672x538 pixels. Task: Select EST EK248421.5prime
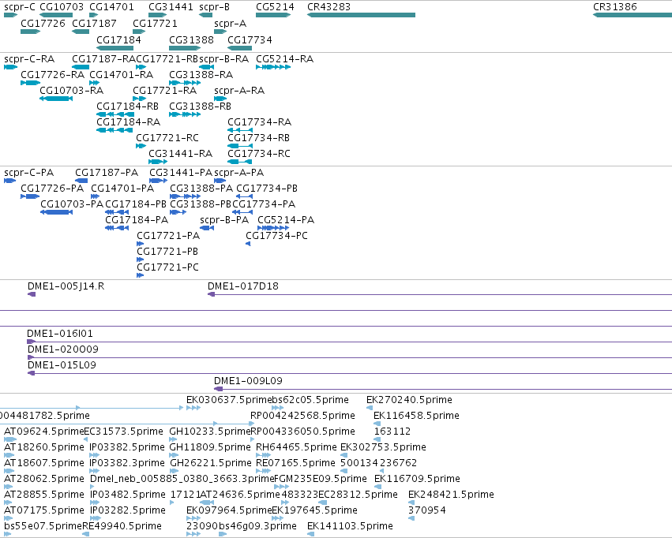coord(451,495)
